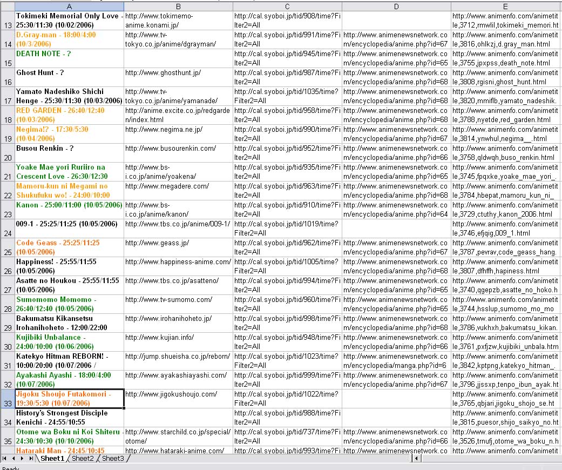Switch to Sheet3 tab
Image resolution: width=562 pixels, height=470 pixels.
[113, 458]
